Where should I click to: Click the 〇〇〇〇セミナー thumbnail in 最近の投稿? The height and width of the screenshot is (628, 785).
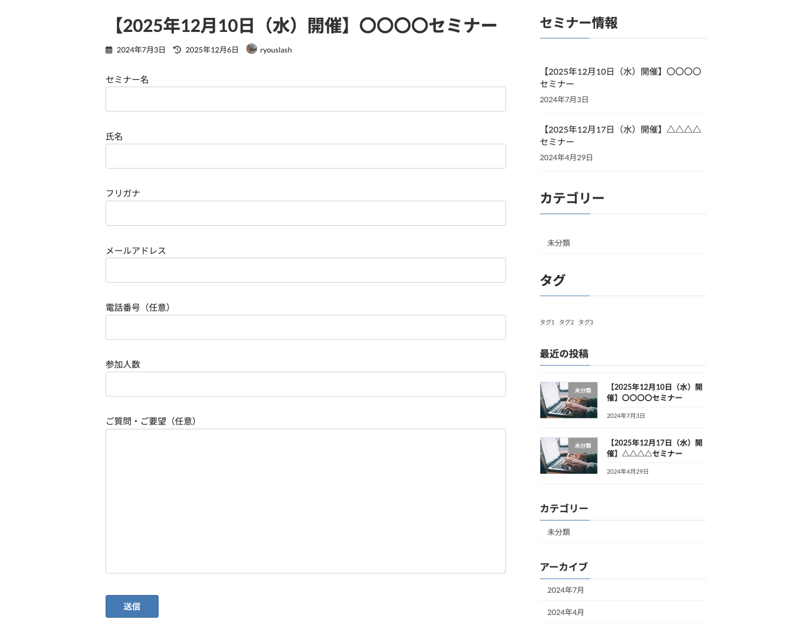point(568,400)
